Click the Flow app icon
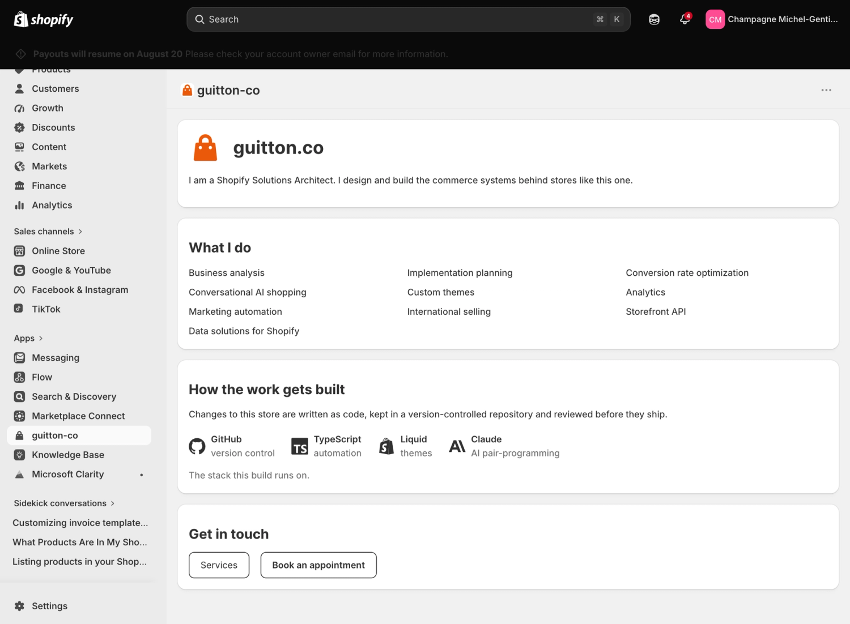The height and width of the screenshot is (624, 850). pos(19,377)
